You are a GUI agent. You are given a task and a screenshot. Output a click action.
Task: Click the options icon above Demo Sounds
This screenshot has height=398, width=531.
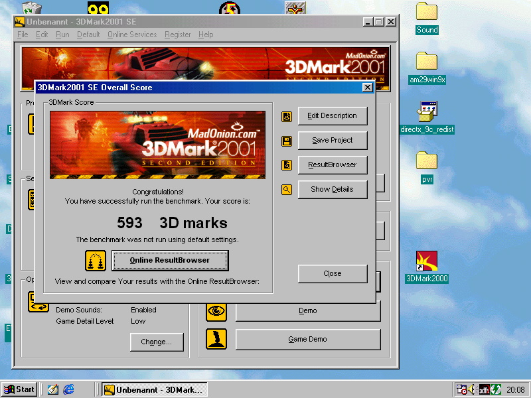(38, 302)
